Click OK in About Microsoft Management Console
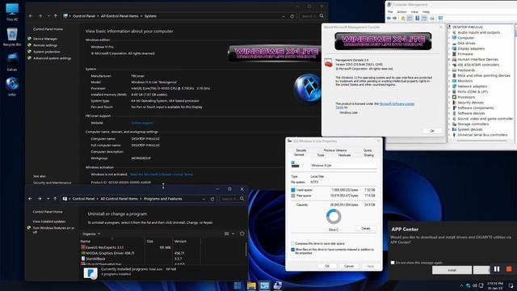Viewport: 517px width, 291px height. click(432, 131)
